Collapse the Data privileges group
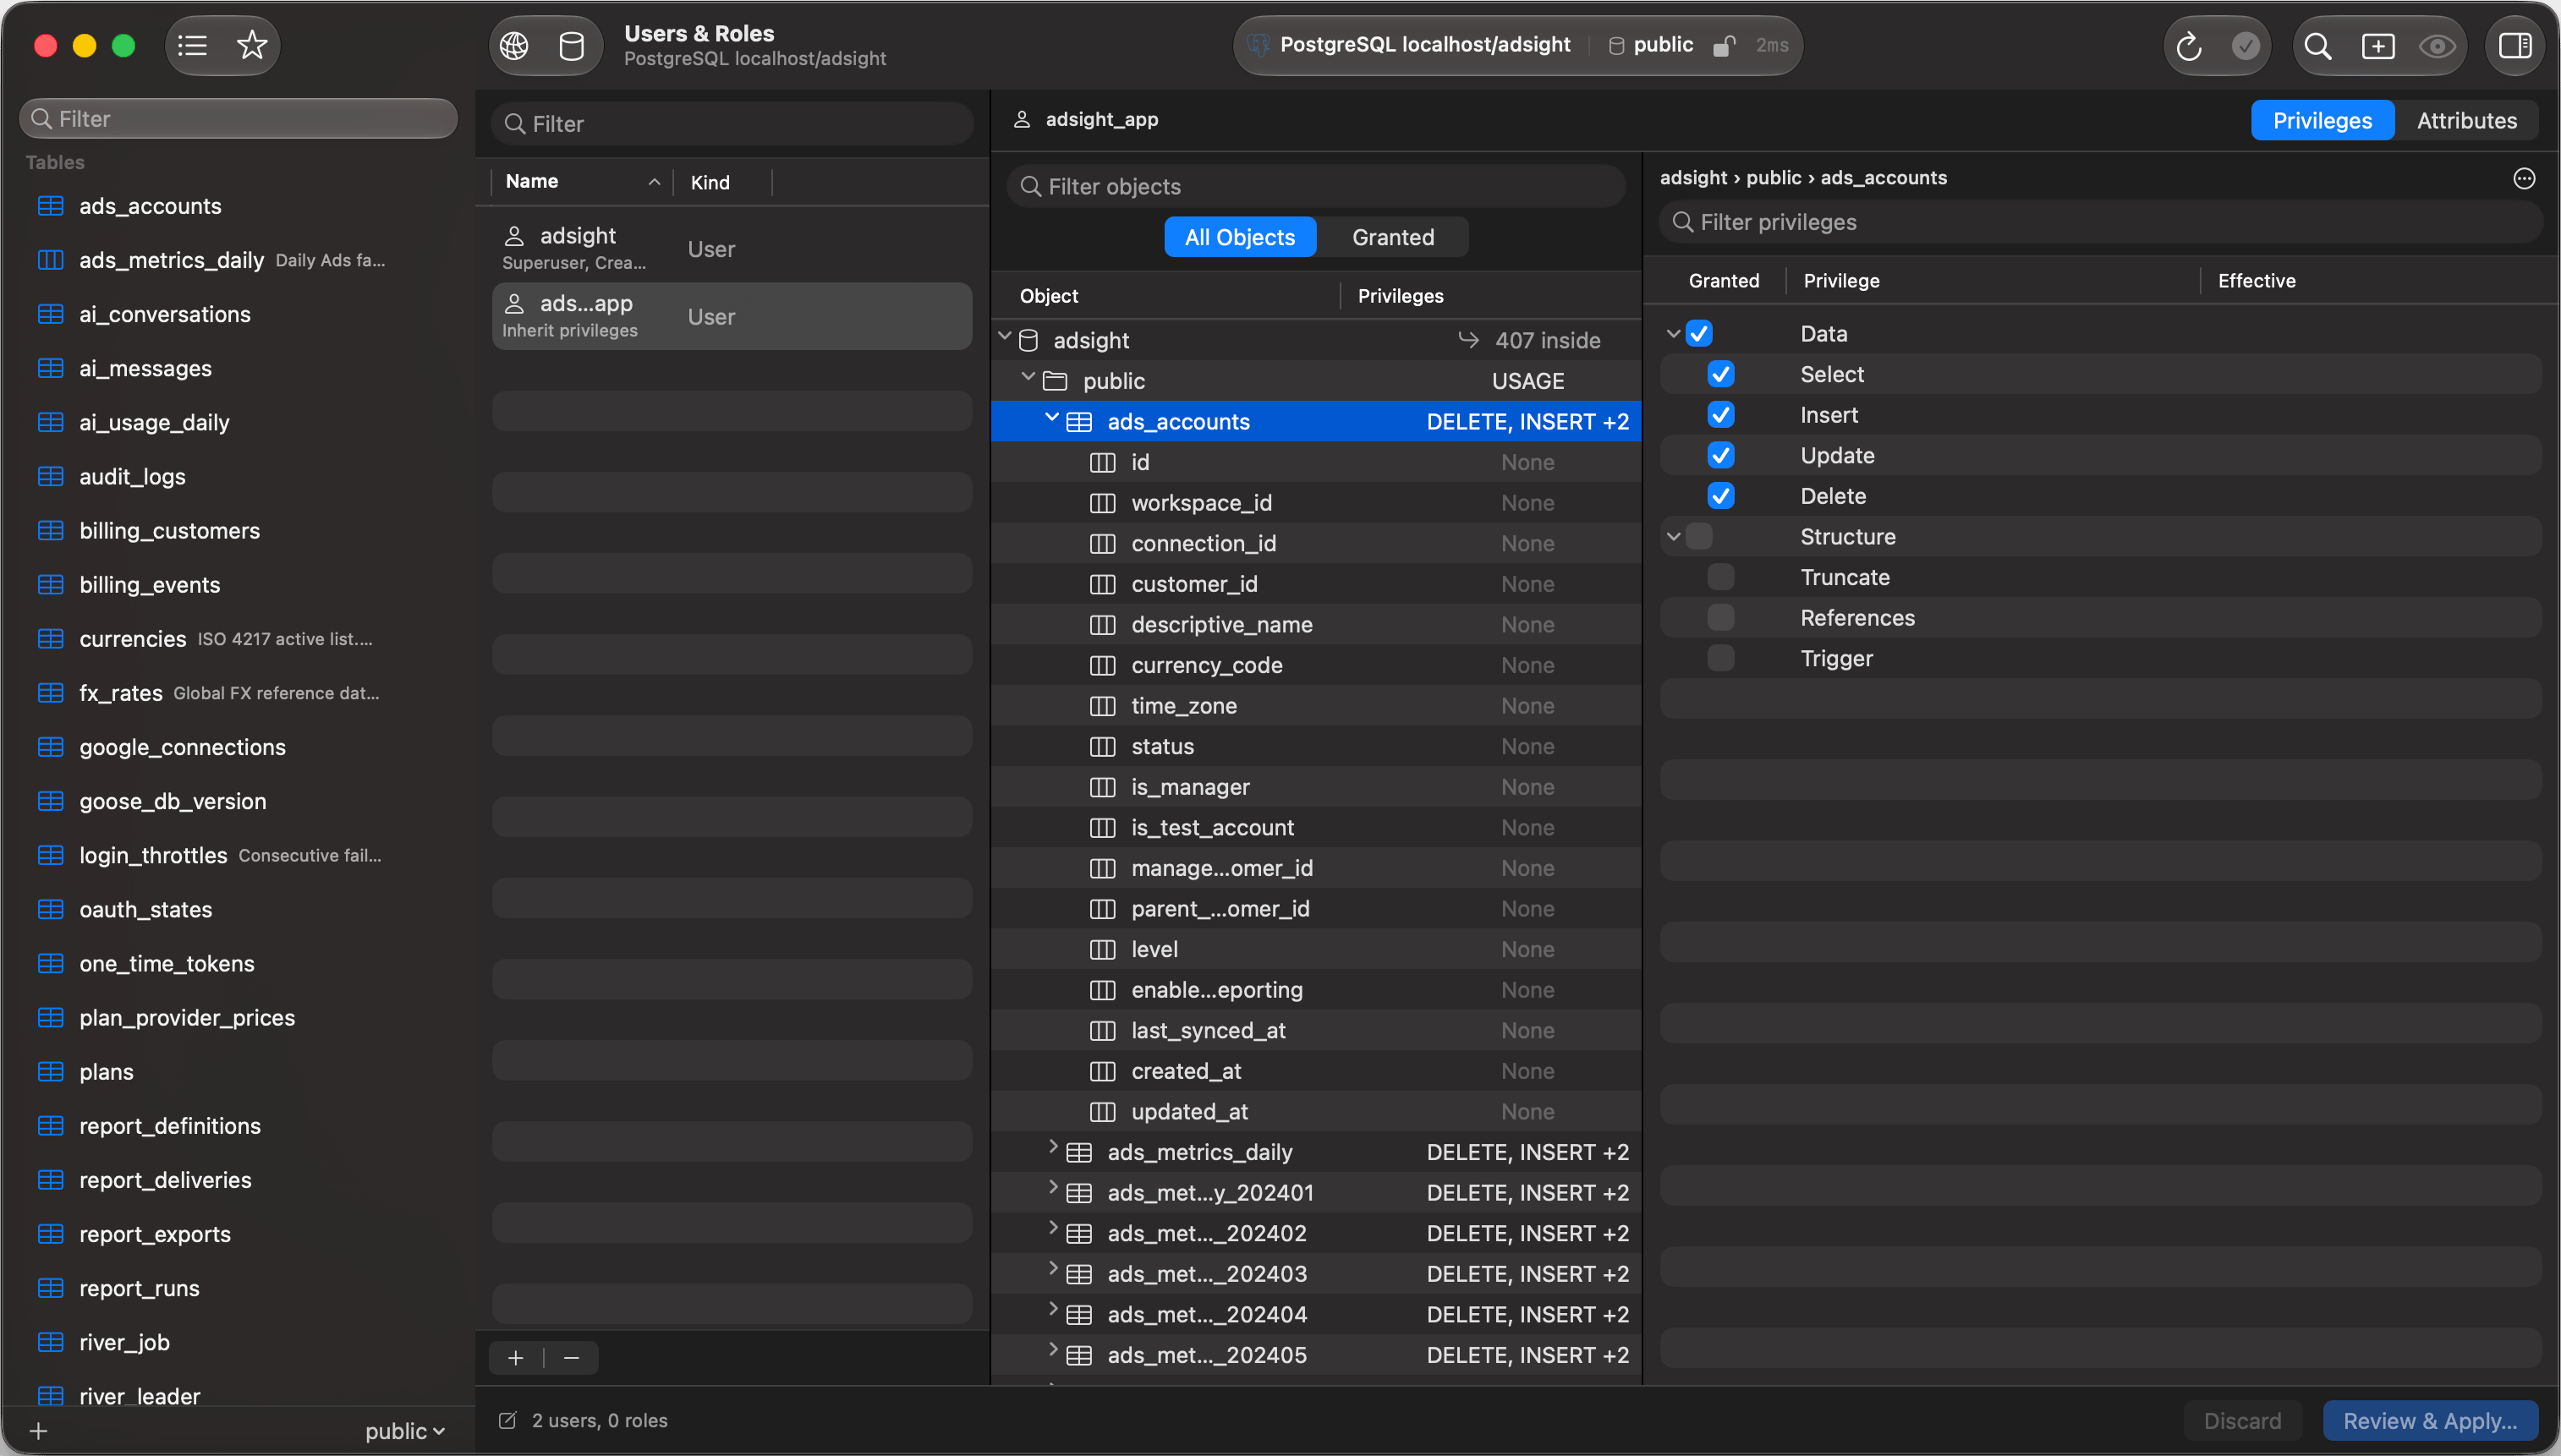2561x1456 pixels. [x=1673, y=333]
